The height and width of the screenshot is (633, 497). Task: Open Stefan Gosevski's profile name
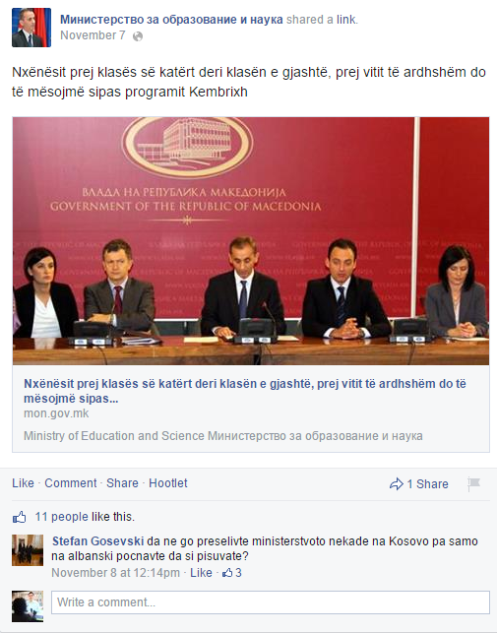pyautogui.click(x=98, y=541)
